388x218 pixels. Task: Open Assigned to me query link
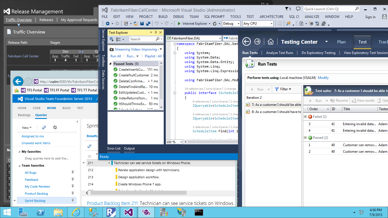coord(33,136)
